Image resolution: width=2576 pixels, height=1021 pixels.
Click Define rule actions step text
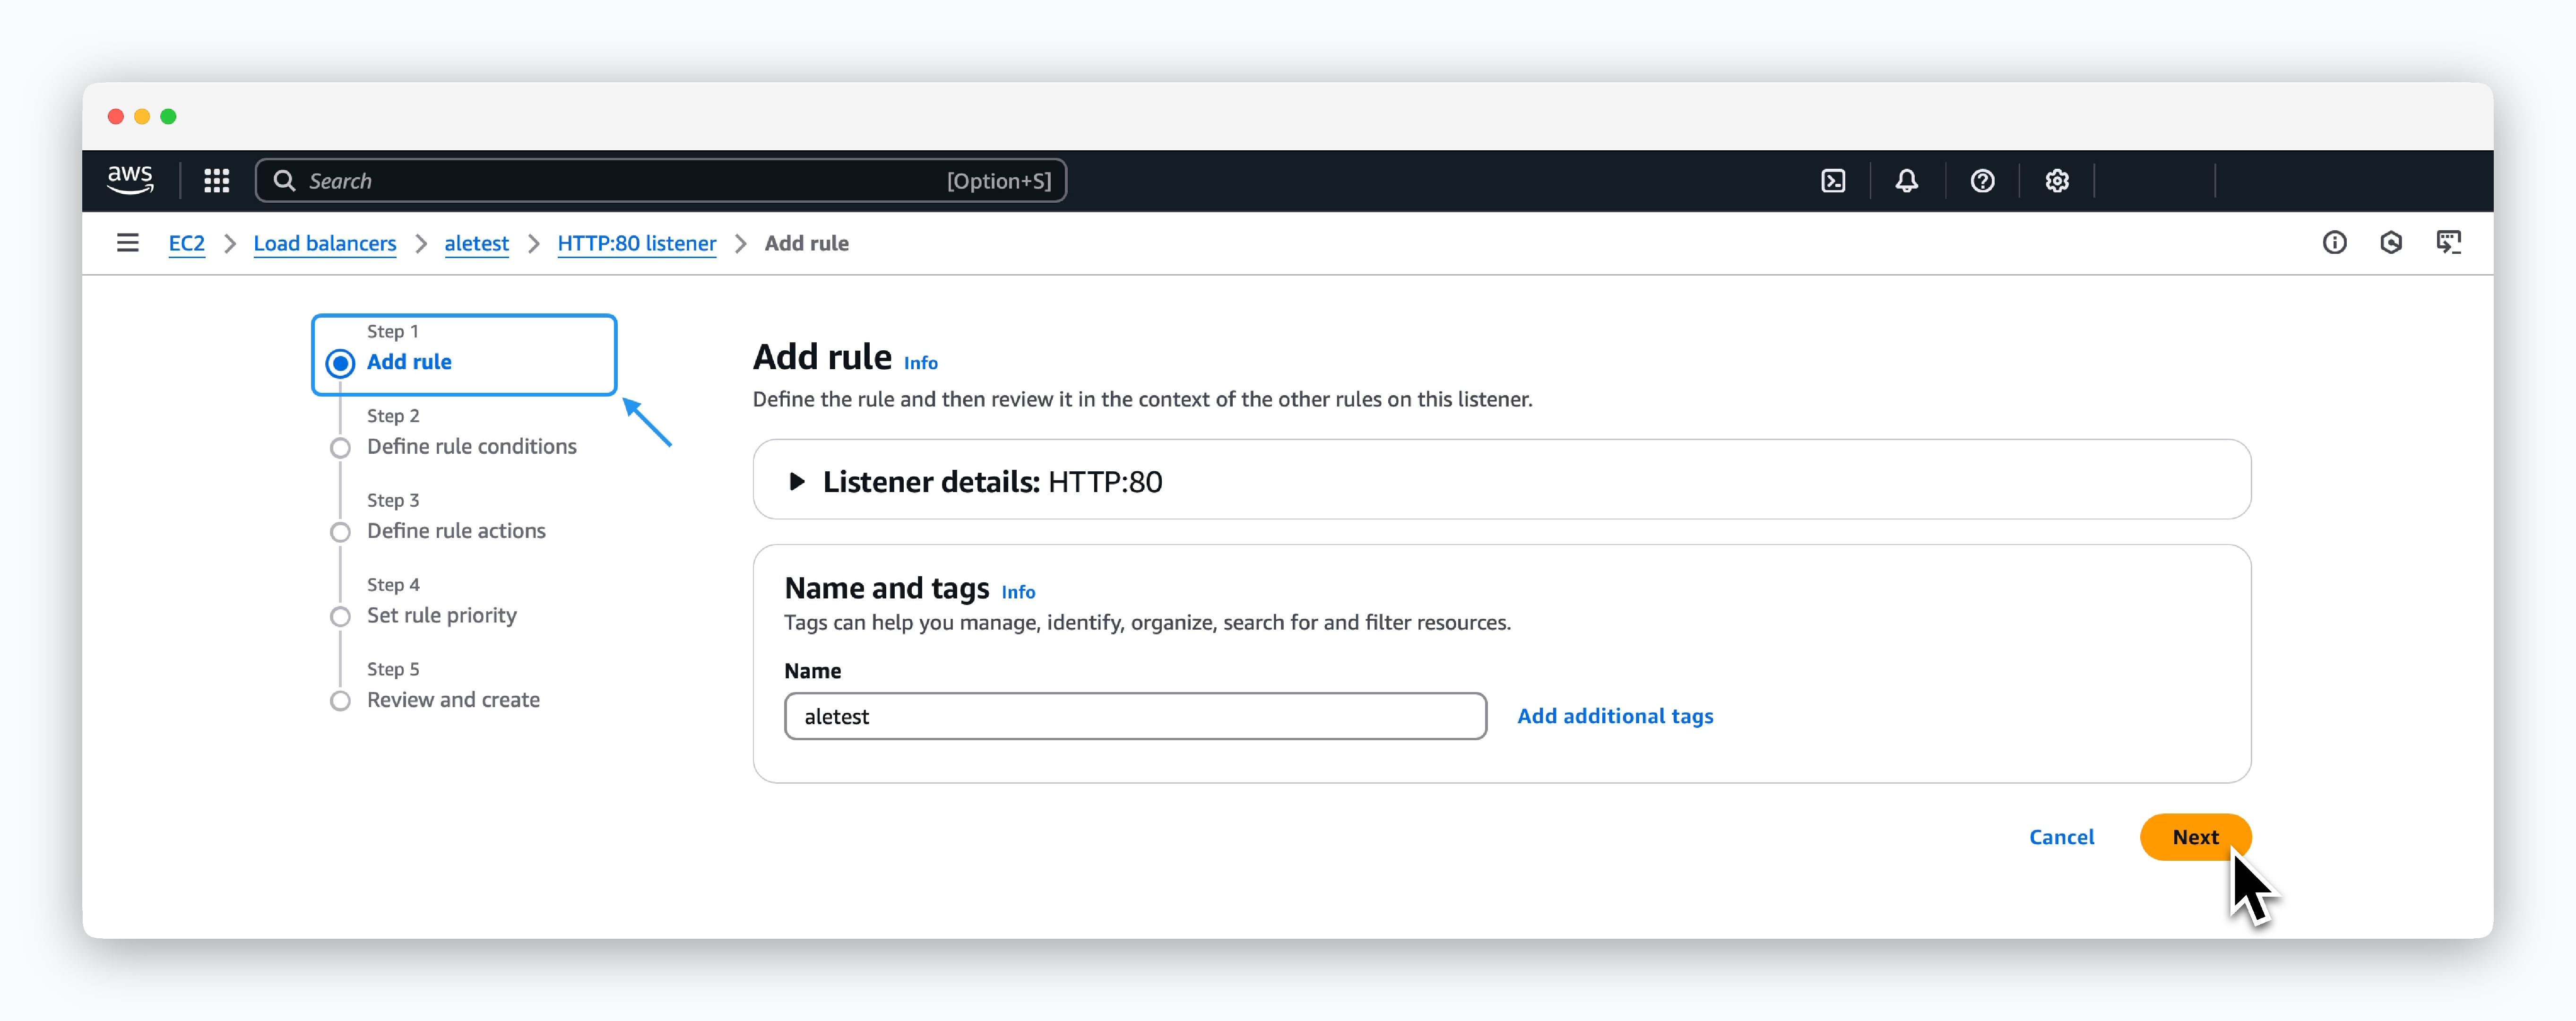point(456,531)
